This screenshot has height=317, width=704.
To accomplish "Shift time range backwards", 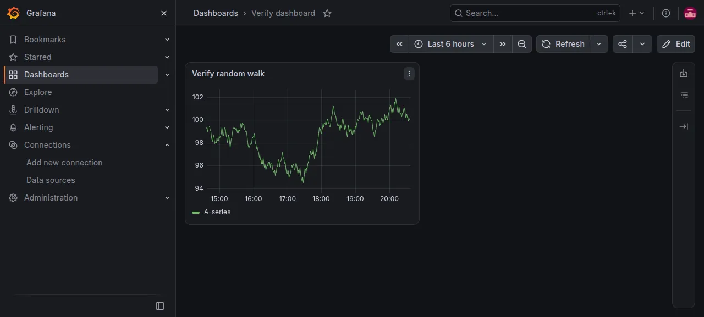I will [399, 44].
